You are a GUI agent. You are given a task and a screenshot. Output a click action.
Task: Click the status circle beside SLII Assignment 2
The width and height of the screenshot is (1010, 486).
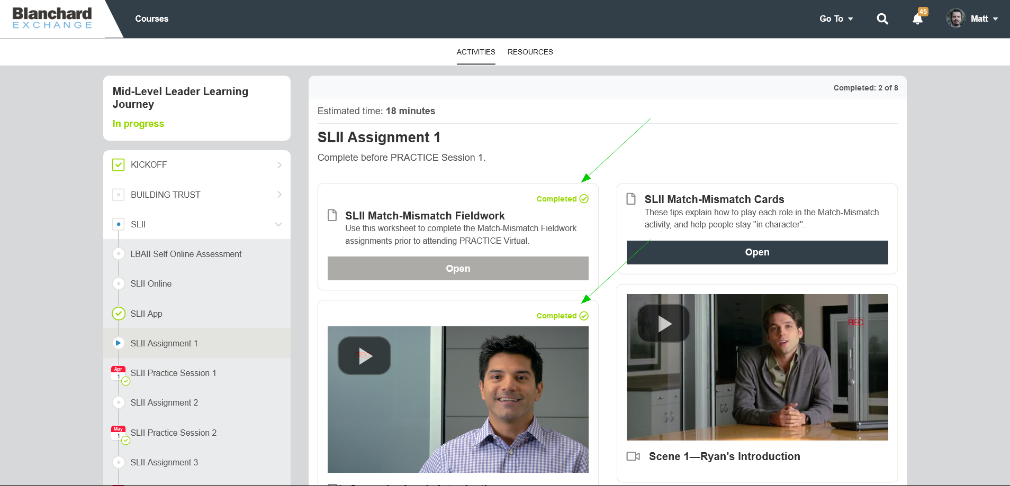pos(119,402)
